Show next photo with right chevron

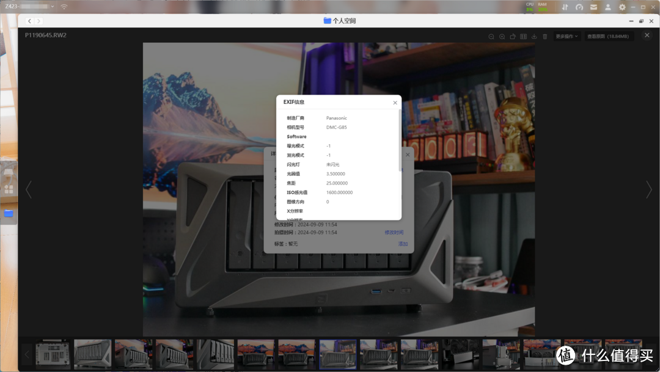coord(648,189)
